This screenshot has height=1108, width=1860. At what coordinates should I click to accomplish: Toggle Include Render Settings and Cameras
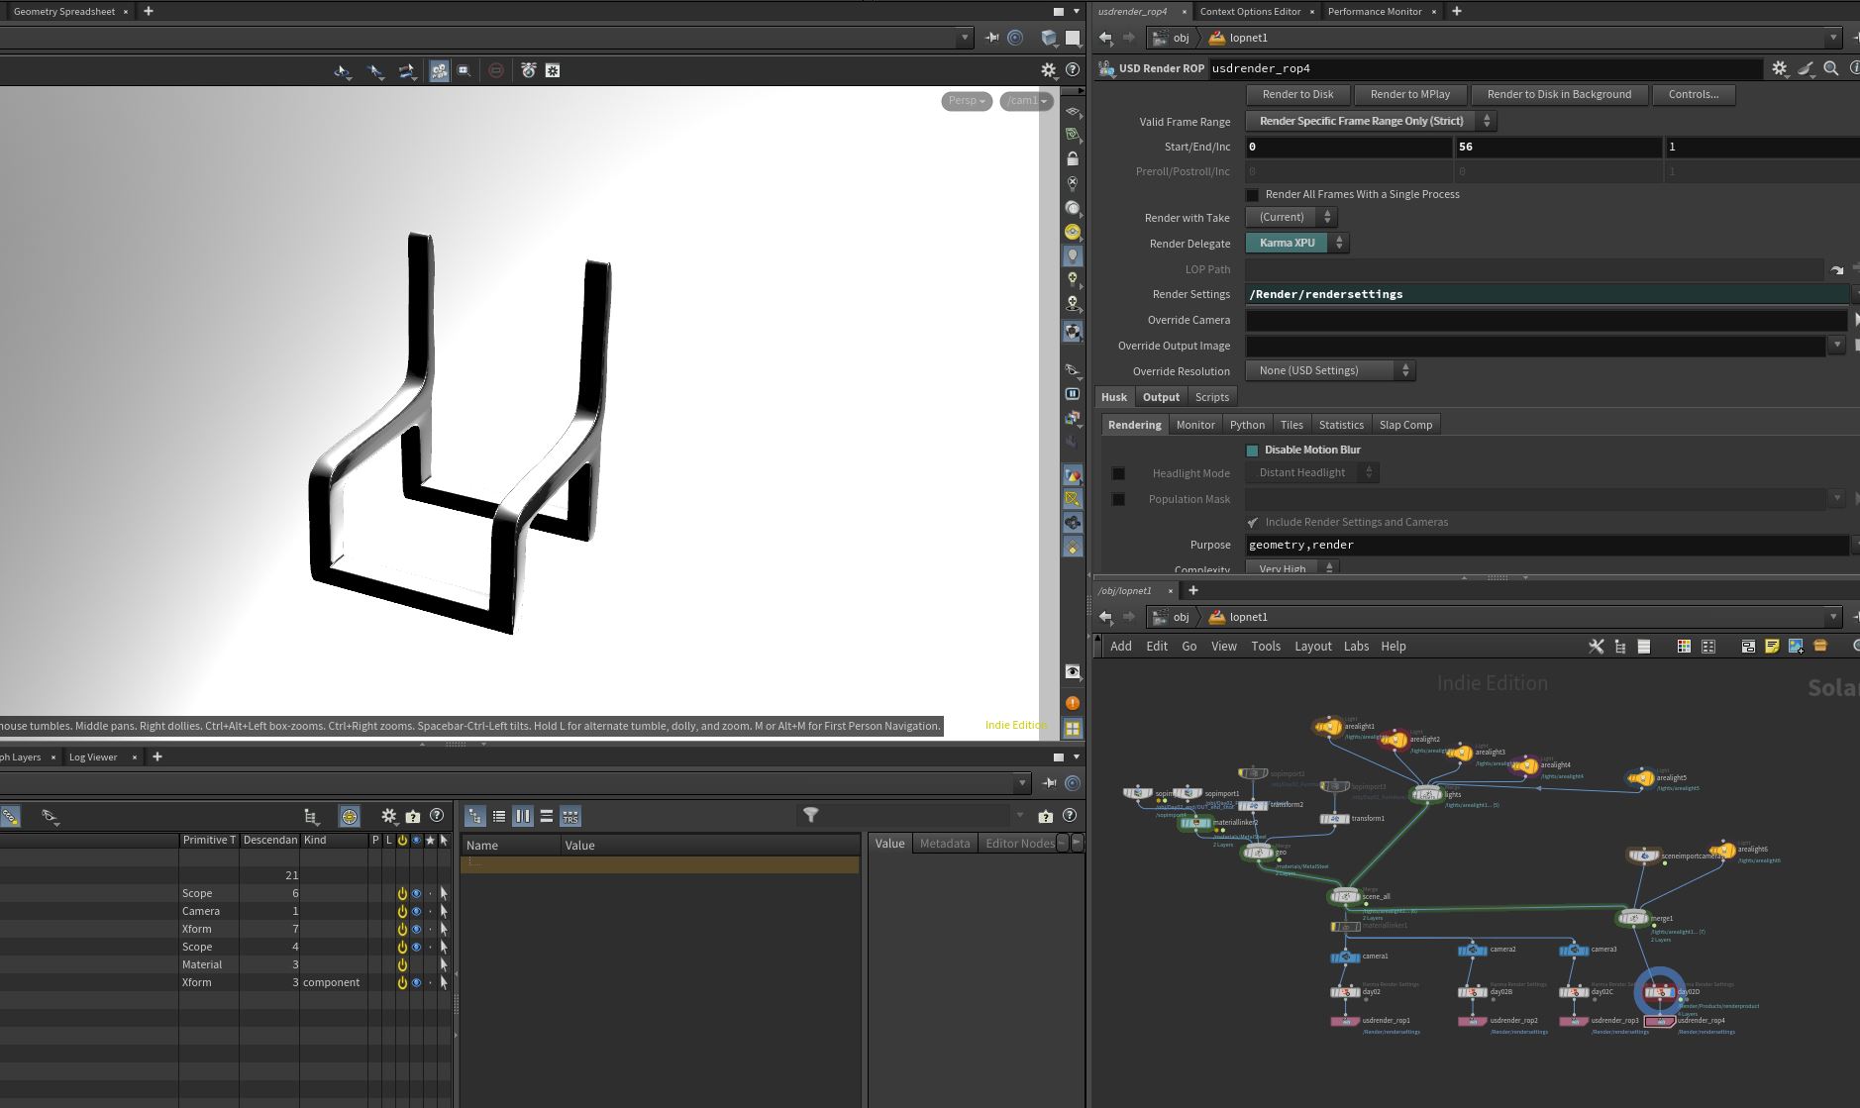click(1253, 522)
